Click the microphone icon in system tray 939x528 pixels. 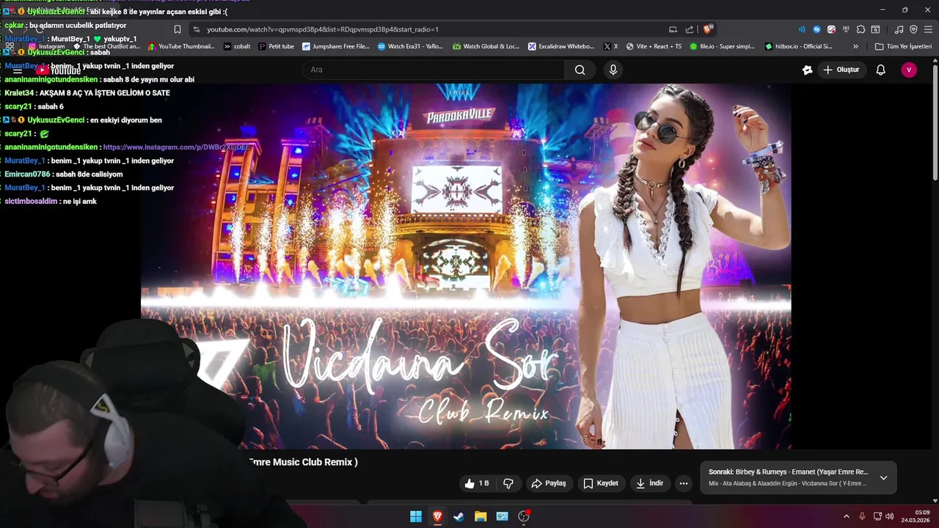click(862, 516)
